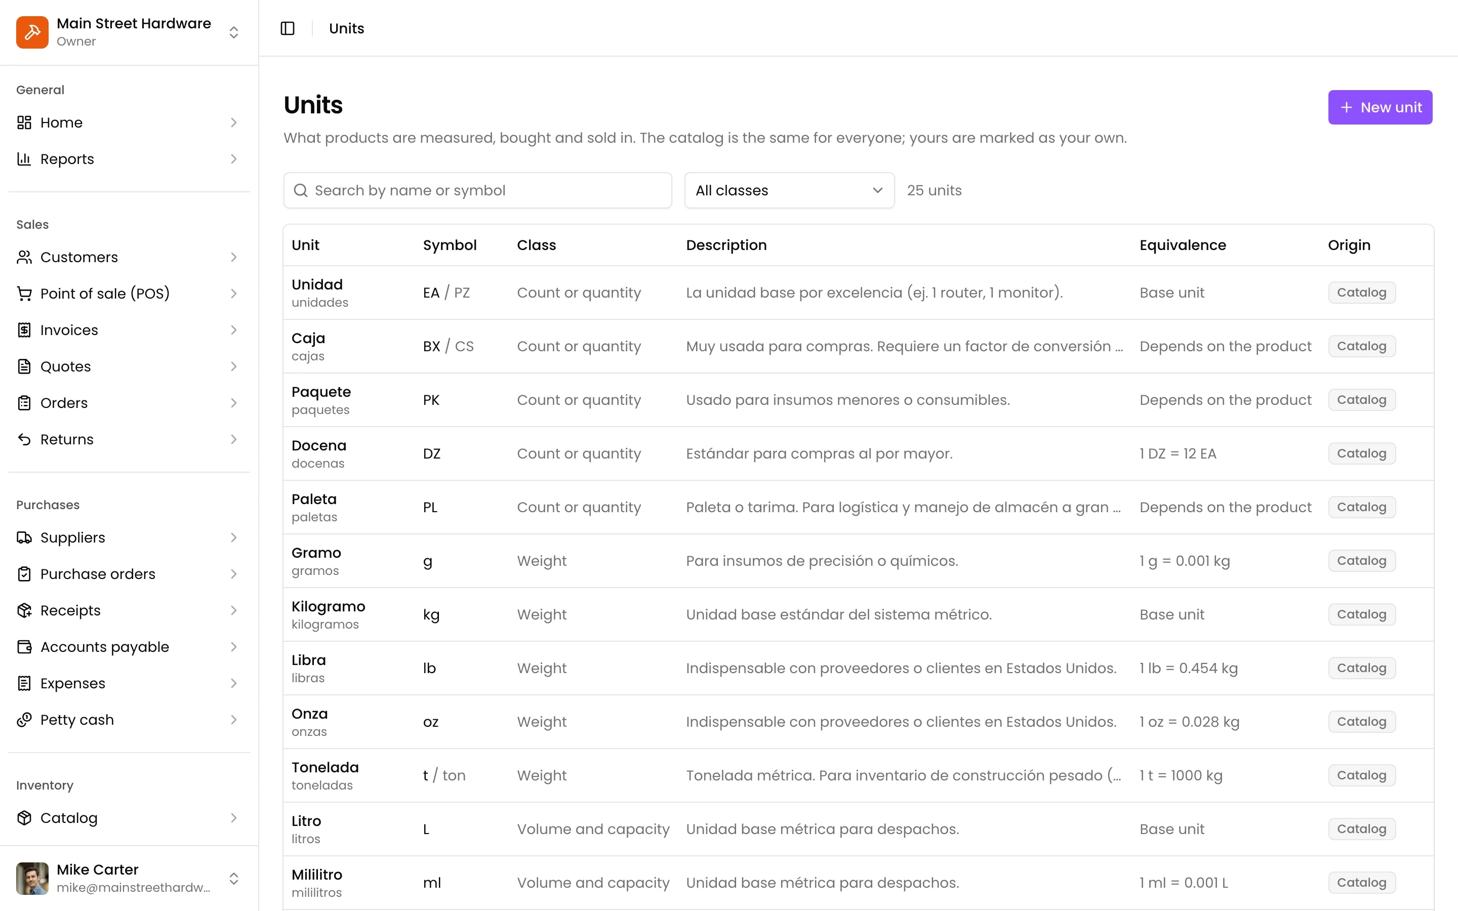Click the Expenses list icon

pyautogui.click(x=24, y=683)
